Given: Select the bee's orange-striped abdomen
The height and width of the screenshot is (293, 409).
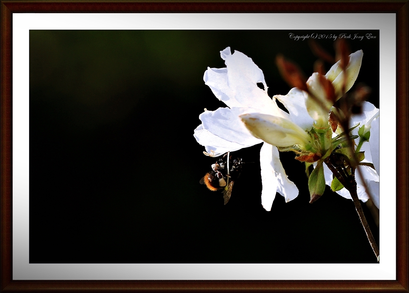Looking at the screenshot, I should pos(210,181).
